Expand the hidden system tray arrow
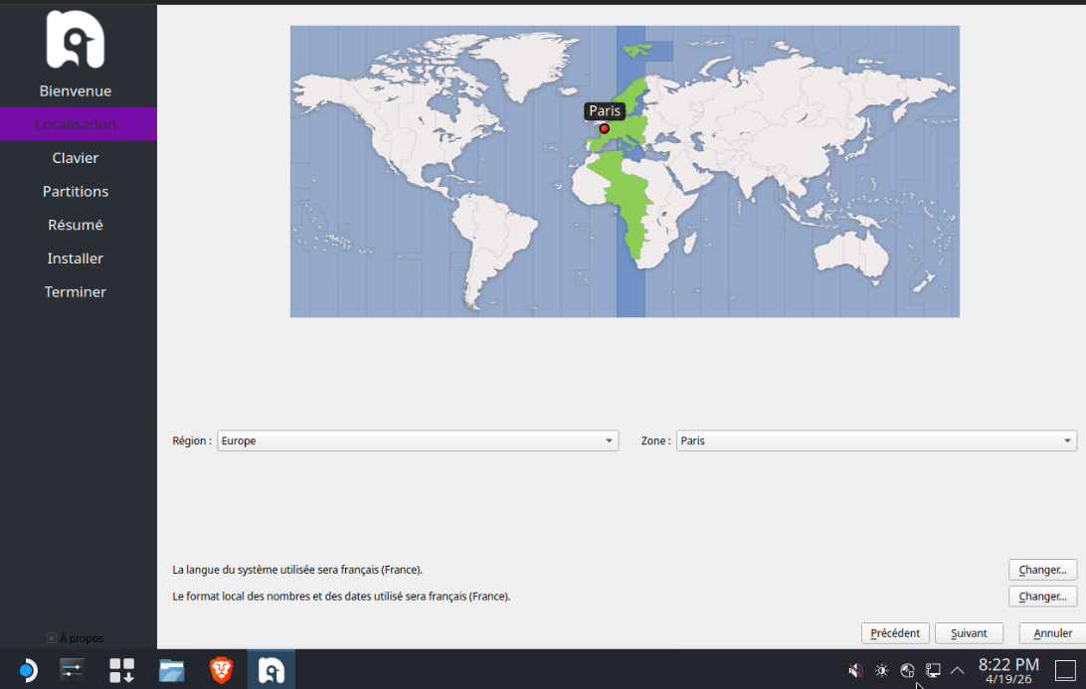Image resolution: width=1086 pixels, height=689 pixels. pos(958,671)
